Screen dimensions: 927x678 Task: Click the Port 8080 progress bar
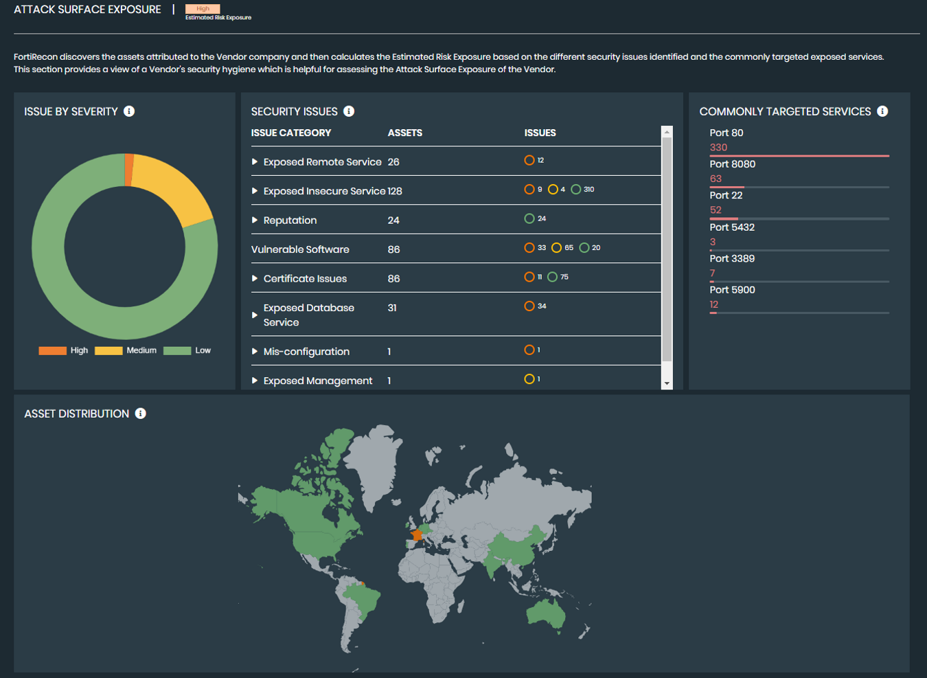pos(799,187)
